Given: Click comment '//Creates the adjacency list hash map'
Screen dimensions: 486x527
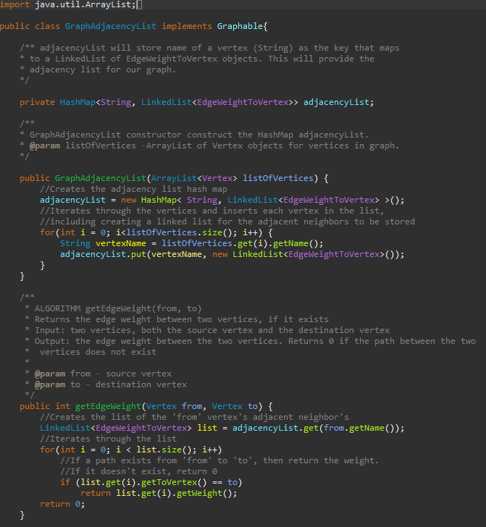Looking at the screenshot, I should tap(133, 189).
